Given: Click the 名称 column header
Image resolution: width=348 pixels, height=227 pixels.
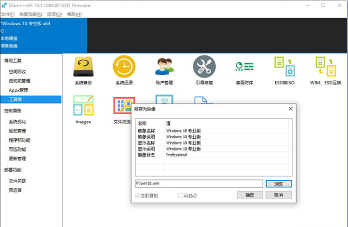Looking at the screenshot, I should point(150,123).
